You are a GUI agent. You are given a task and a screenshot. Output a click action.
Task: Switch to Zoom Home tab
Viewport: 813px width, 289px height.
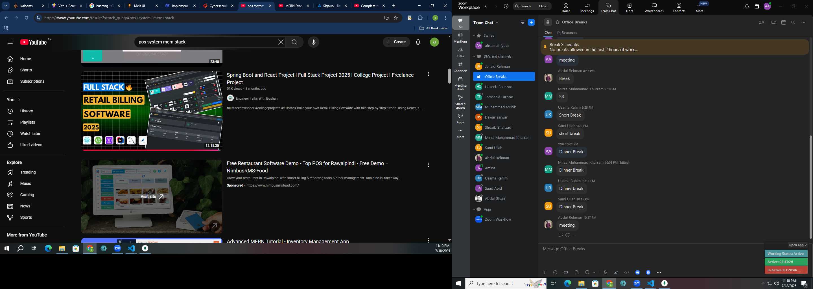[566, 8]
